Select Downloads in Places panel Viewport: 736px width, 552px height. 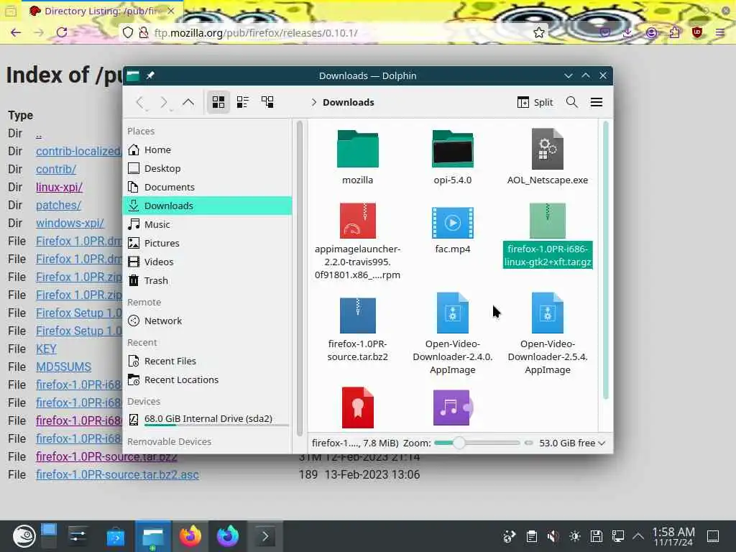click(x=208, y=206)
